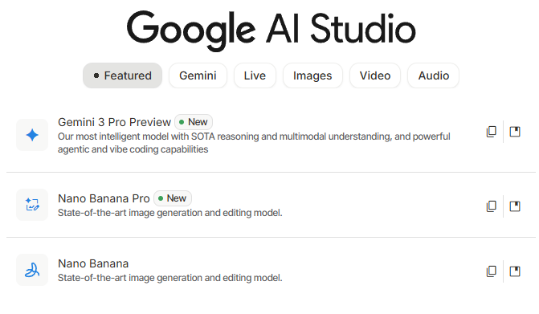Copy the Gemini 3 Pro Preview model name
Viewport: 539px width, 314px height.
492,132
